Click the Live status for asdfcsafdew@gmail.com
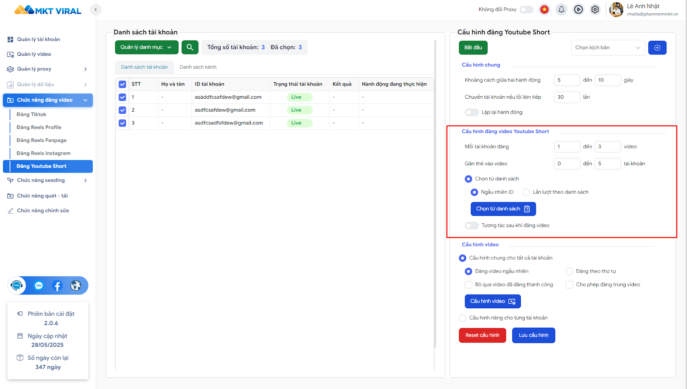The width and height of the screenshot is (687, 389). coord(300,110)
